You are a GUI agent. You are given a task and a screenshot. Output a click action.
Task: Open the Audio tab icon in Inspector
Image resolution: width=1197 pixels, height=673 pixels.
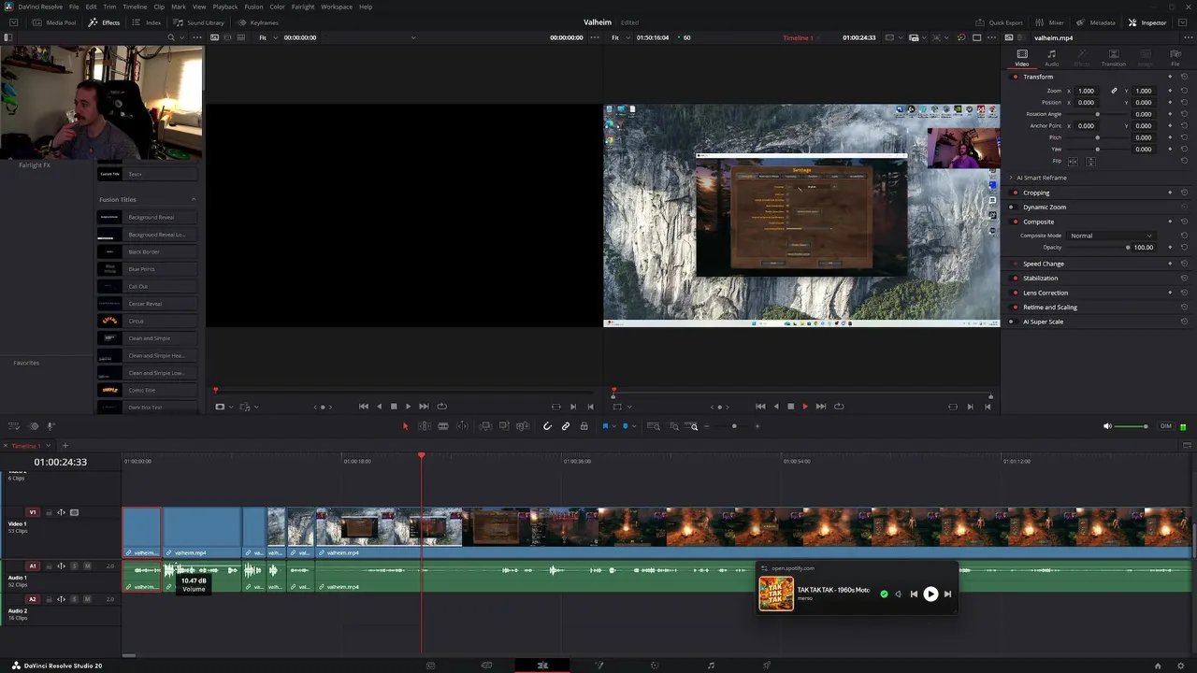tap(1052, 58)
